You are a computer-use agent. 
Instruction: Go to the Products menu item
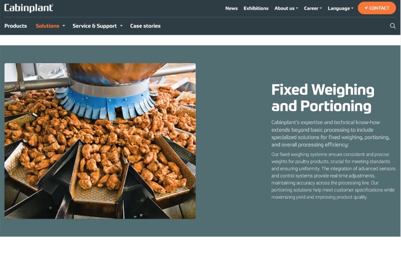16,26
